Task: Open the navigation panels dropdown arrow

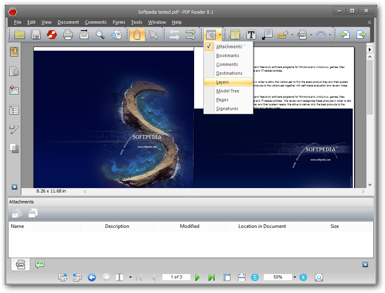Action: 220,35
